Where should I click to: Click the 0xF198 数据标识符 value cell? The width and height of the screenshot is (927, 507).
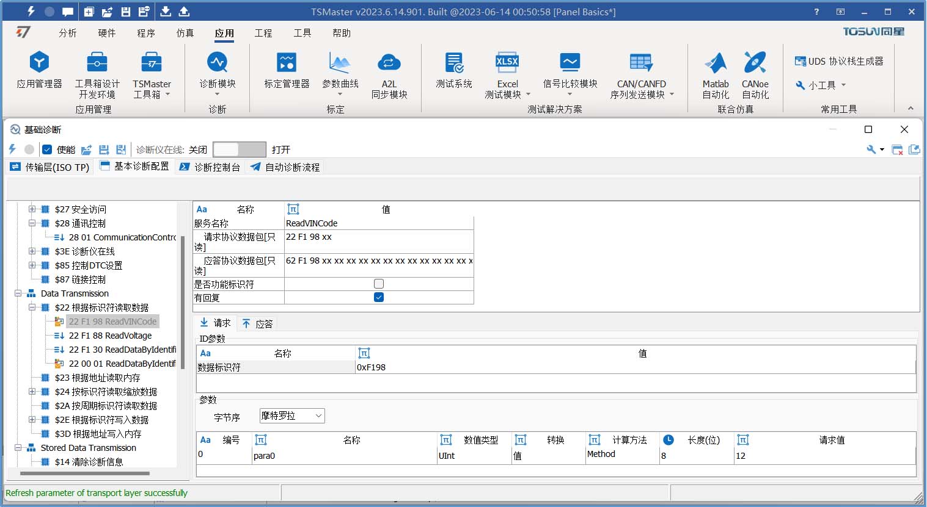(636, 367)
